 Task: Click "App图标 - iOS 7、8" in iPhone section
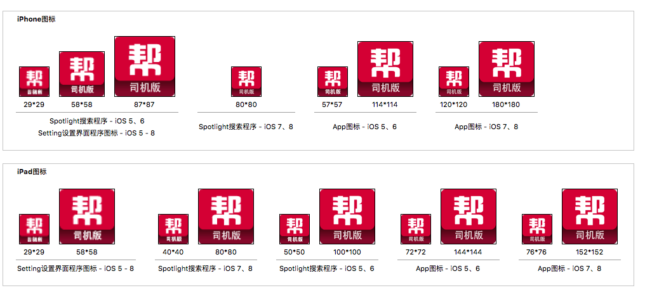(x=487, y=127)
